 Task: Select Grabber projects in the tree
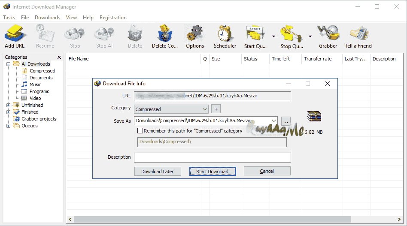[x=39, y=119]
